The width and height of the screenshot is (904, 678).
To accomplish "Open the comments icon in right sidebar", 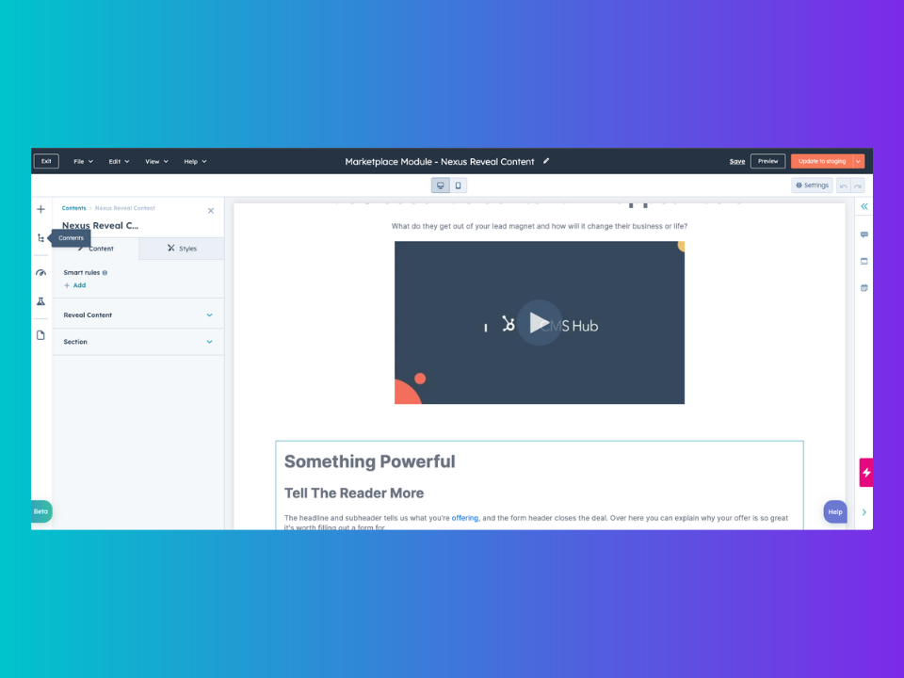I will (864, 234).
